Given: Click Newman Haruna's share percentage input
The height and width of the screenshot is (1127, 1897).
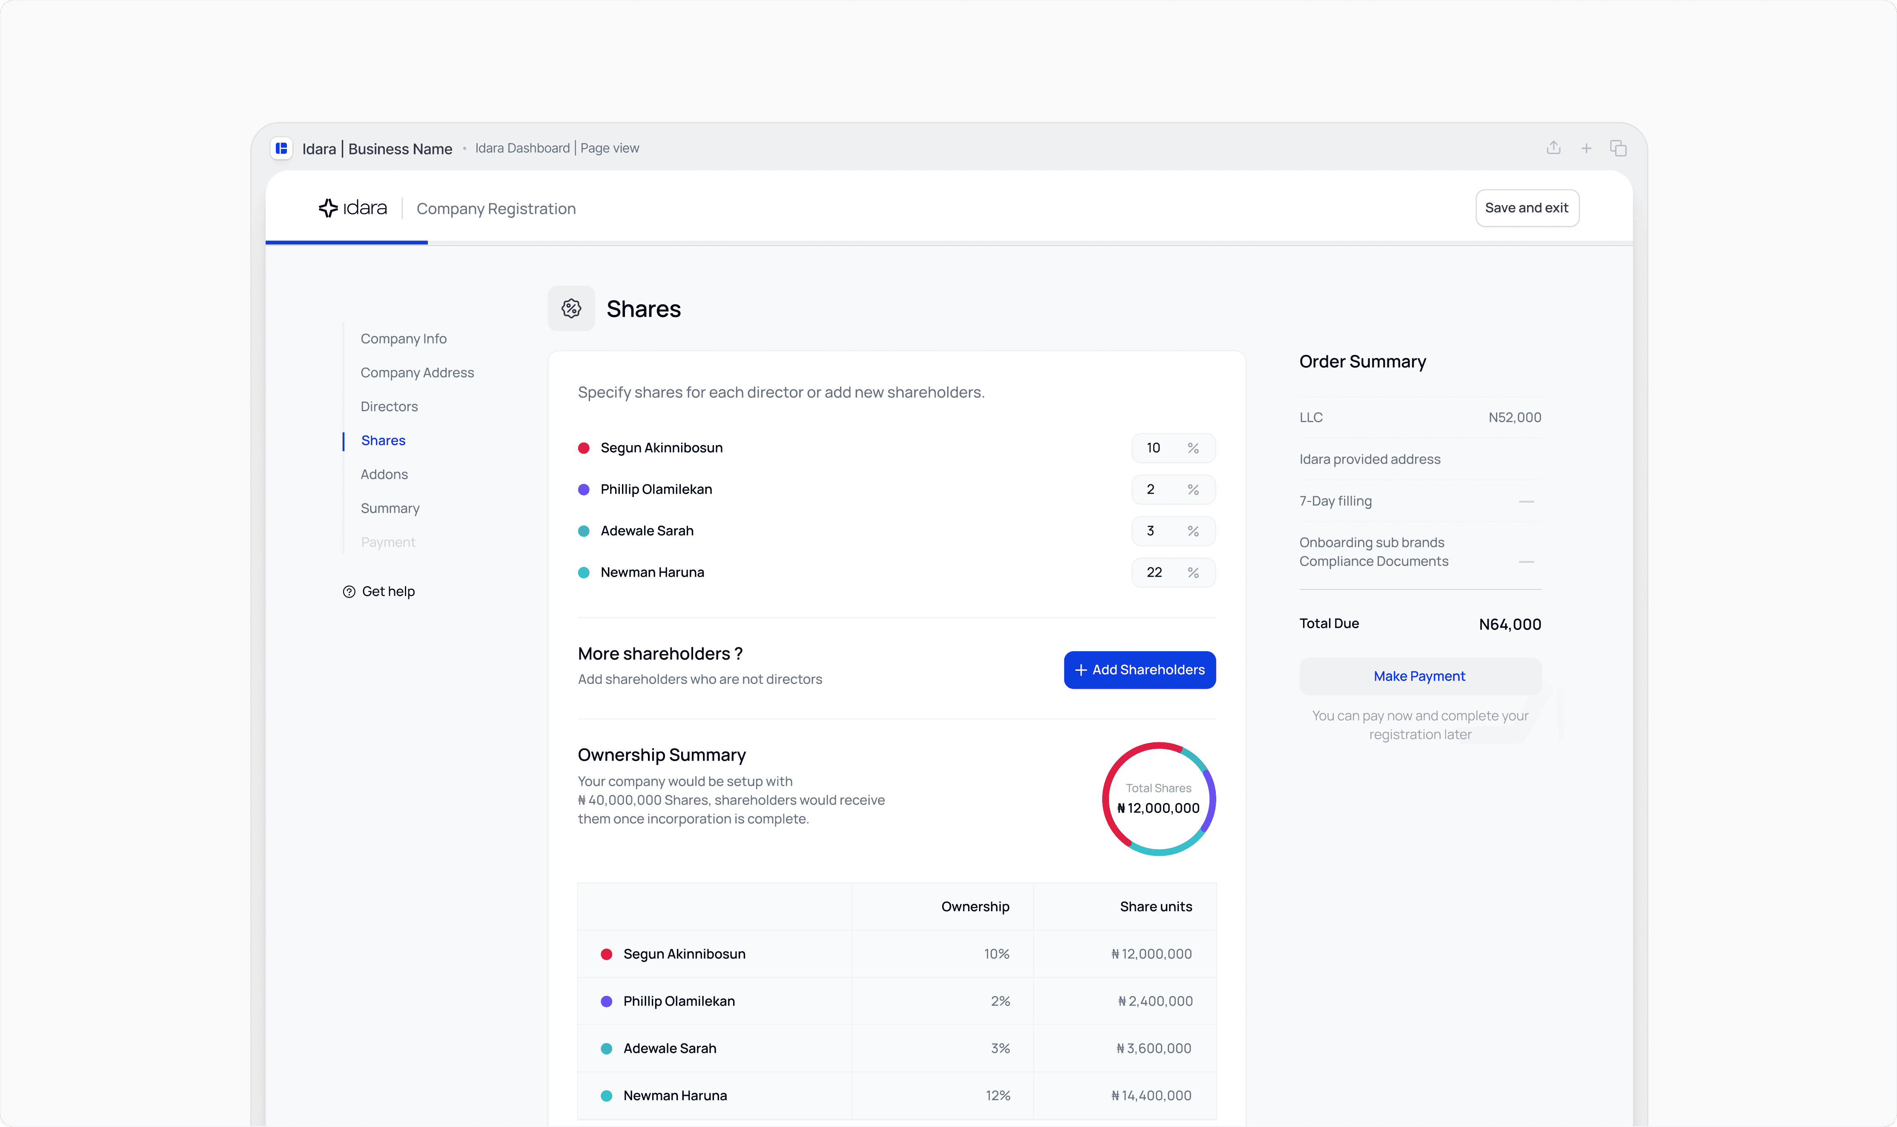Looking at the screenshot, I should [1159, 572].
